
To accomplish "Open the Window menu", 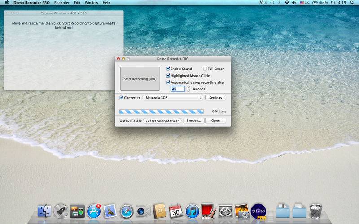I will (92, 3).
